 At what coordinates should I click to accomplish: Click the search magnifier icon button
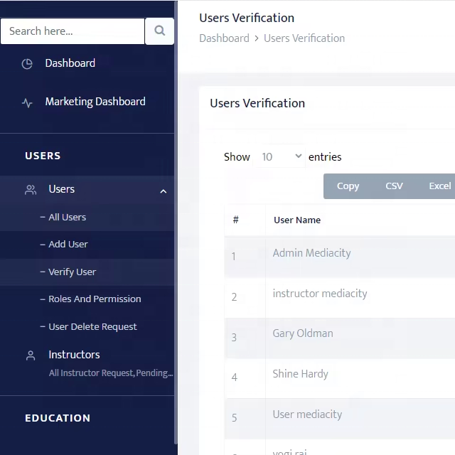tap(160, 31)
